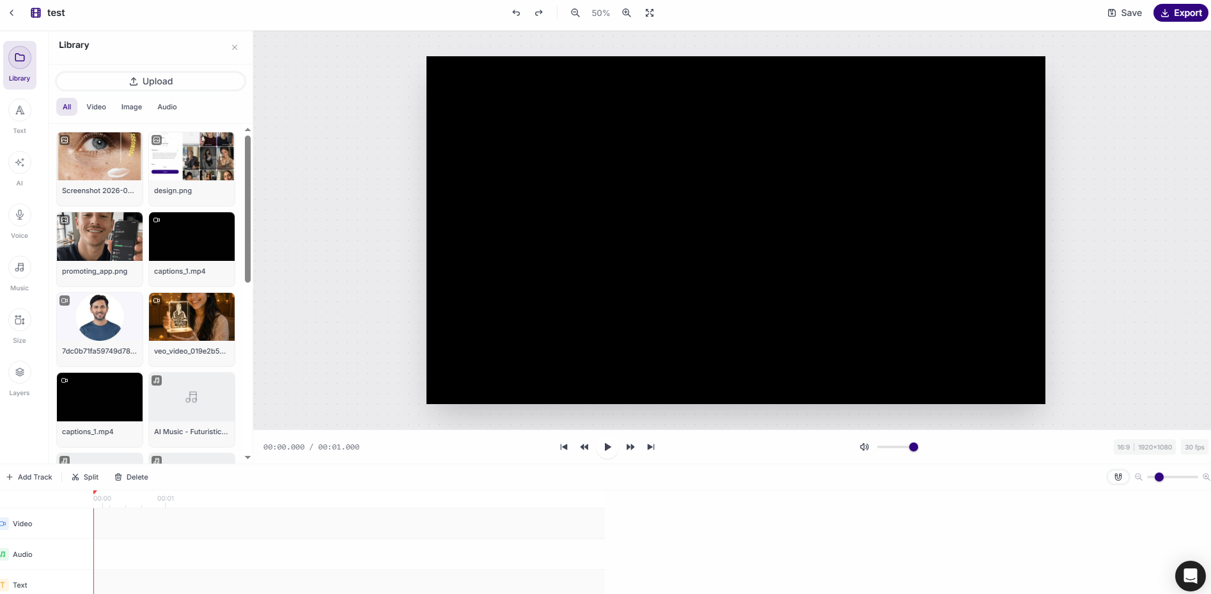Image resolution: width=1211 pixels, height=594 pixels.
Task: Delete the selected clip
Action: [131, 477]
